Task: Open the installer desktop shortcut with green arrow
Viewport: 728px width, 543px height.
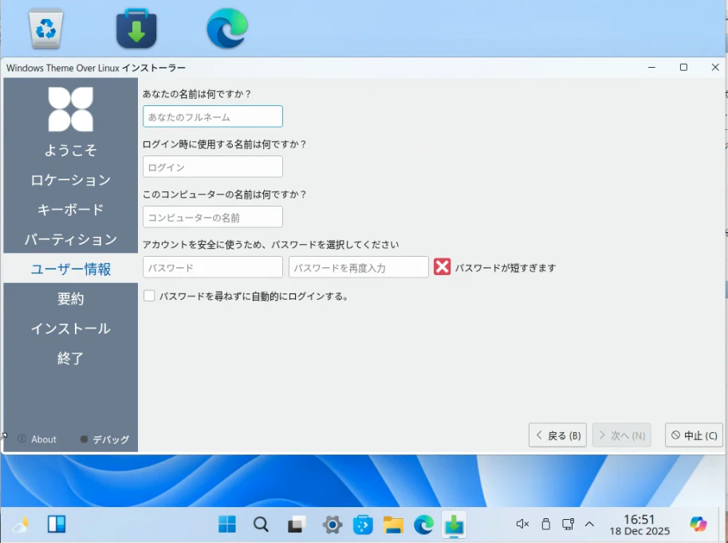Action: [x=136, y=29]
